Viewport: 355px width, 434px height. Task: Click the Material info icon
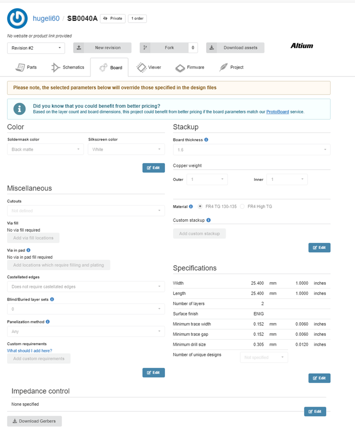point(191,207)
